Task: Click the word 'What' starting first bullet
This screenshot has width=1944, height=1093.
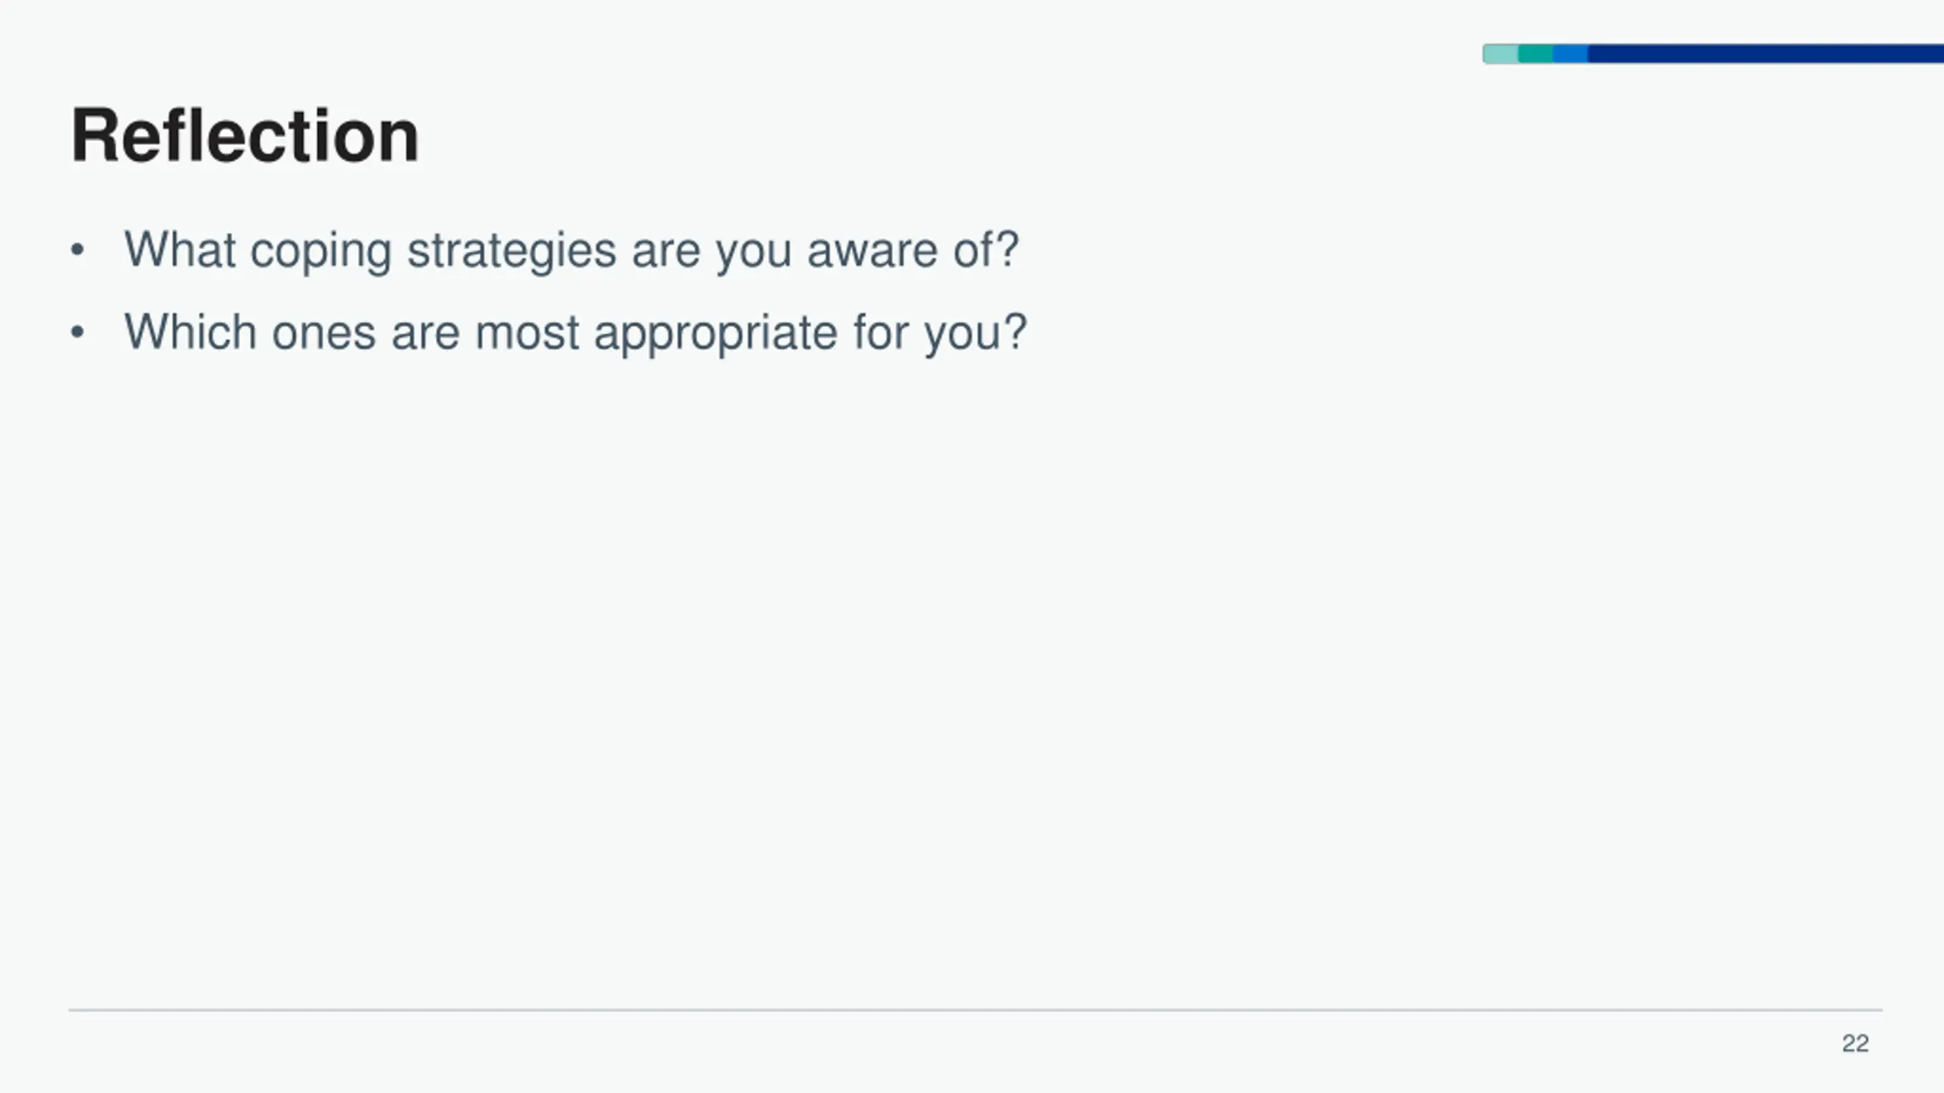Action: (180, 249)
